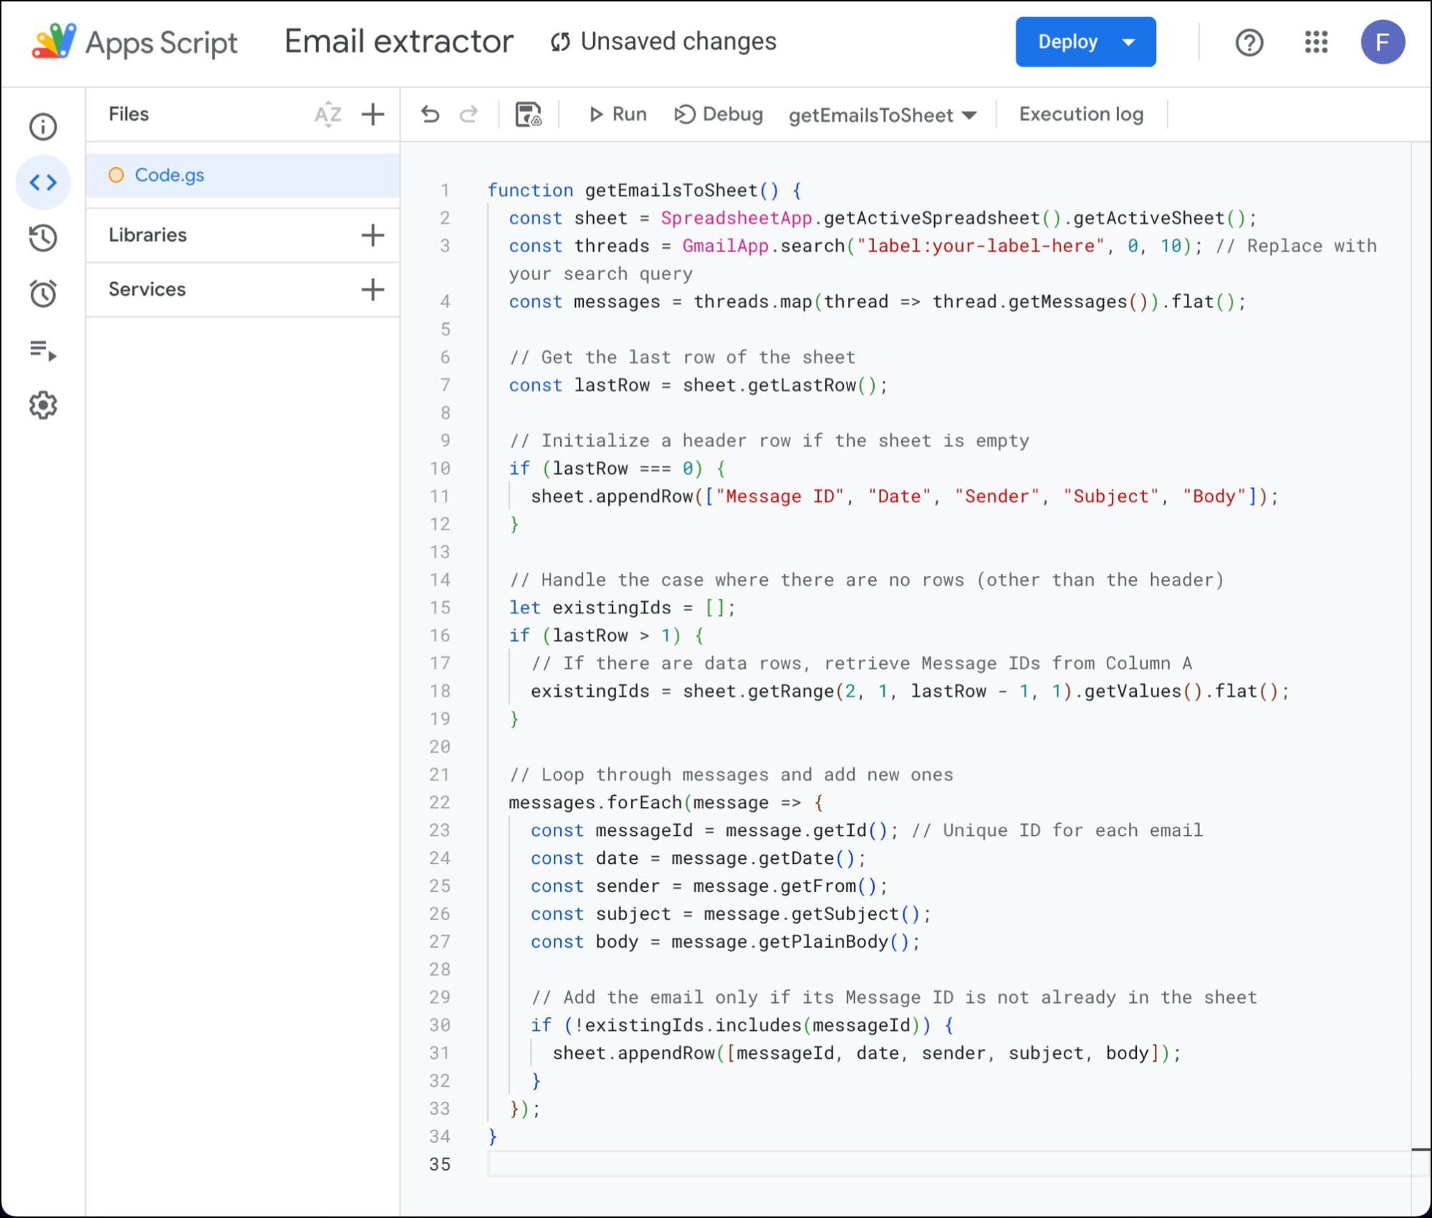
Task: Open the Triggers alarm clock icon
Action: [43, 294]
